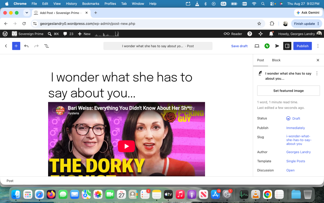Screen dimensions: 324x203
Task: Click Set featured image button
Action: click(289, 91)
